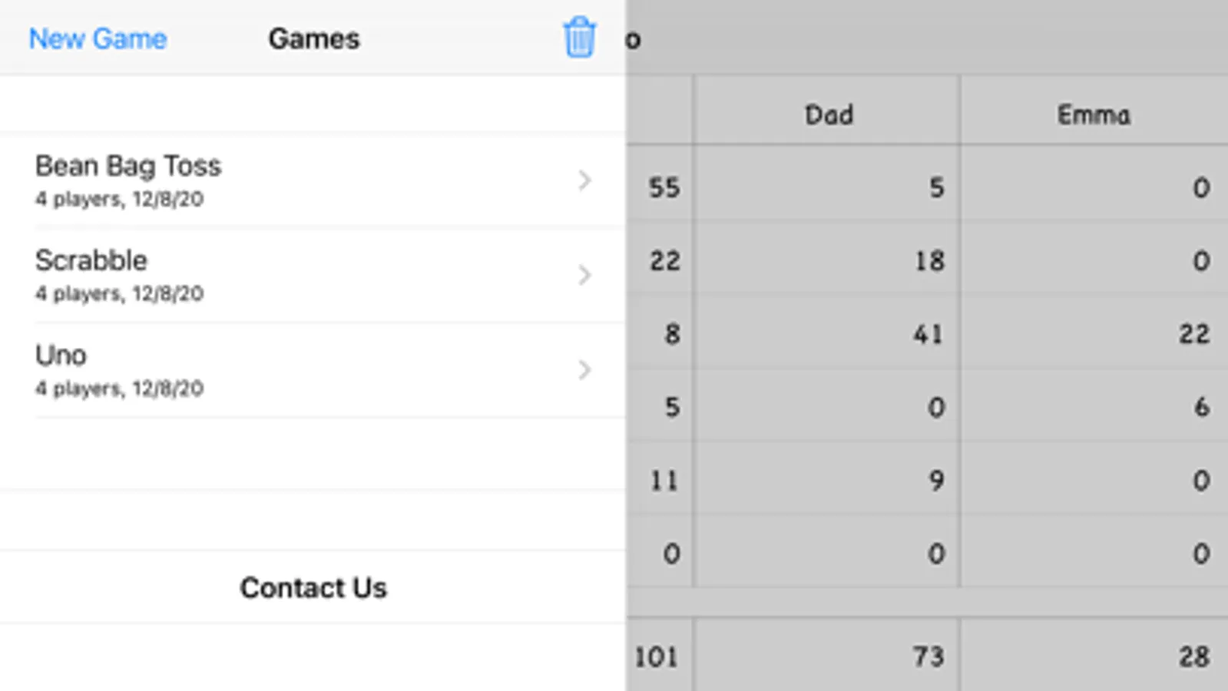Select the score cell showing 55
The image size is (1228, 691).
(662, 187)
